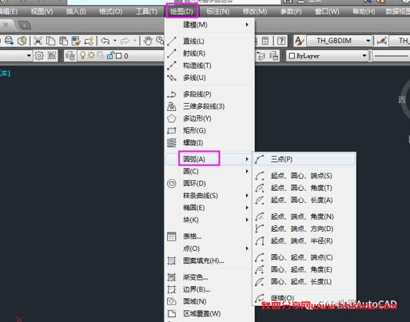The image size is (410, 322).
Task: Open the 格式(O) menu
Action: coord(111,12)
